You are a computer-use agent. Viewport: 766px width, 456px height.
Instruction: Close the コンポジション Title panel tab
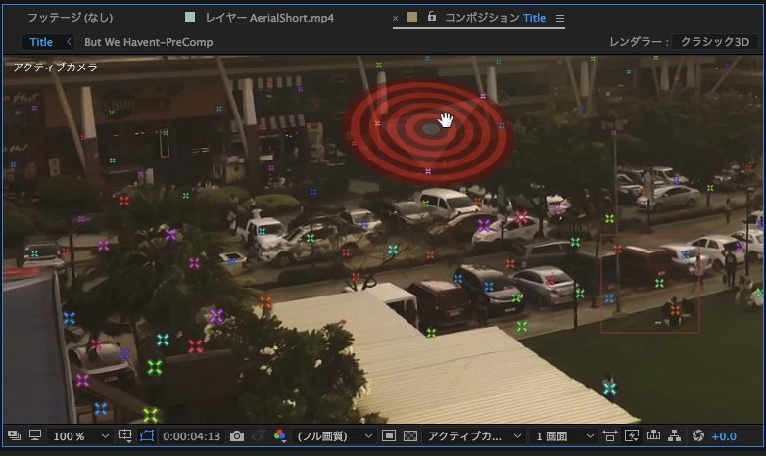point(395,18)
